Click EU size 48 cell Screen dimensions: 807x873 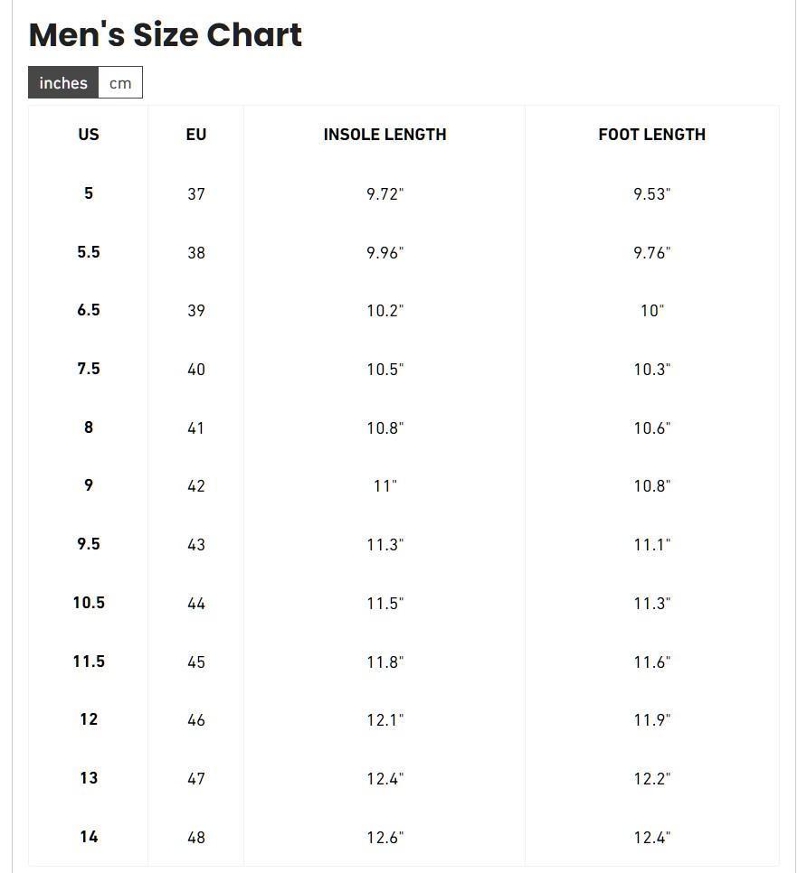click(x=196, y=838)
